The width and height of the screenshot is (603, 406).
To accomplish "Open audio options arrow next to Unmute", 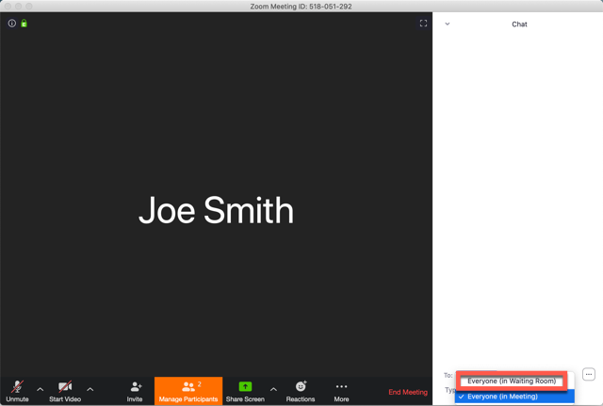I will (41, 389).
